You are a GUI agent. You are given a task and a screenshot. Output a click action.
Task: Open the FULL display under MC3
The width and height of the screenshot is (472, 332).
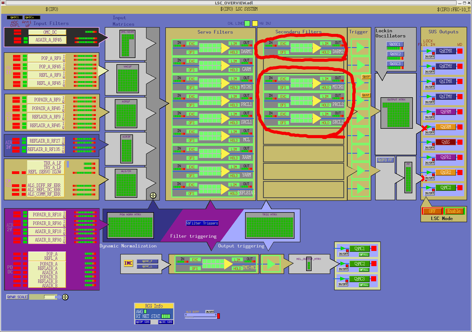(364, 285)
